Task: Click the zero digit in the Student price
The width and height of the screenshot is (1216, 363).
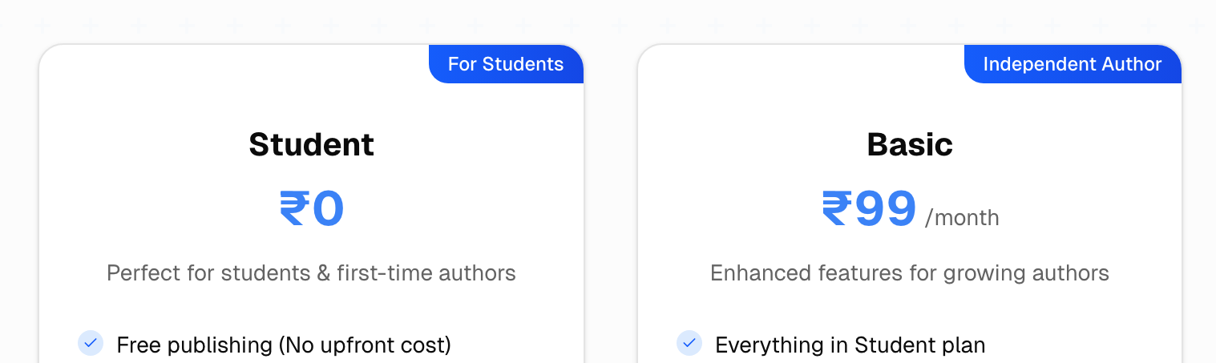Action: point(328,209)
